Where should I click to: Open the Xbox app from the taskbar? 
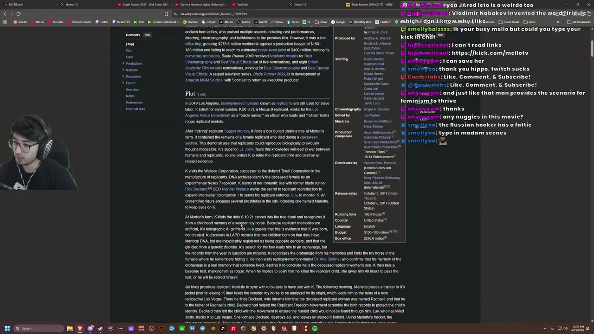[253, 328]
